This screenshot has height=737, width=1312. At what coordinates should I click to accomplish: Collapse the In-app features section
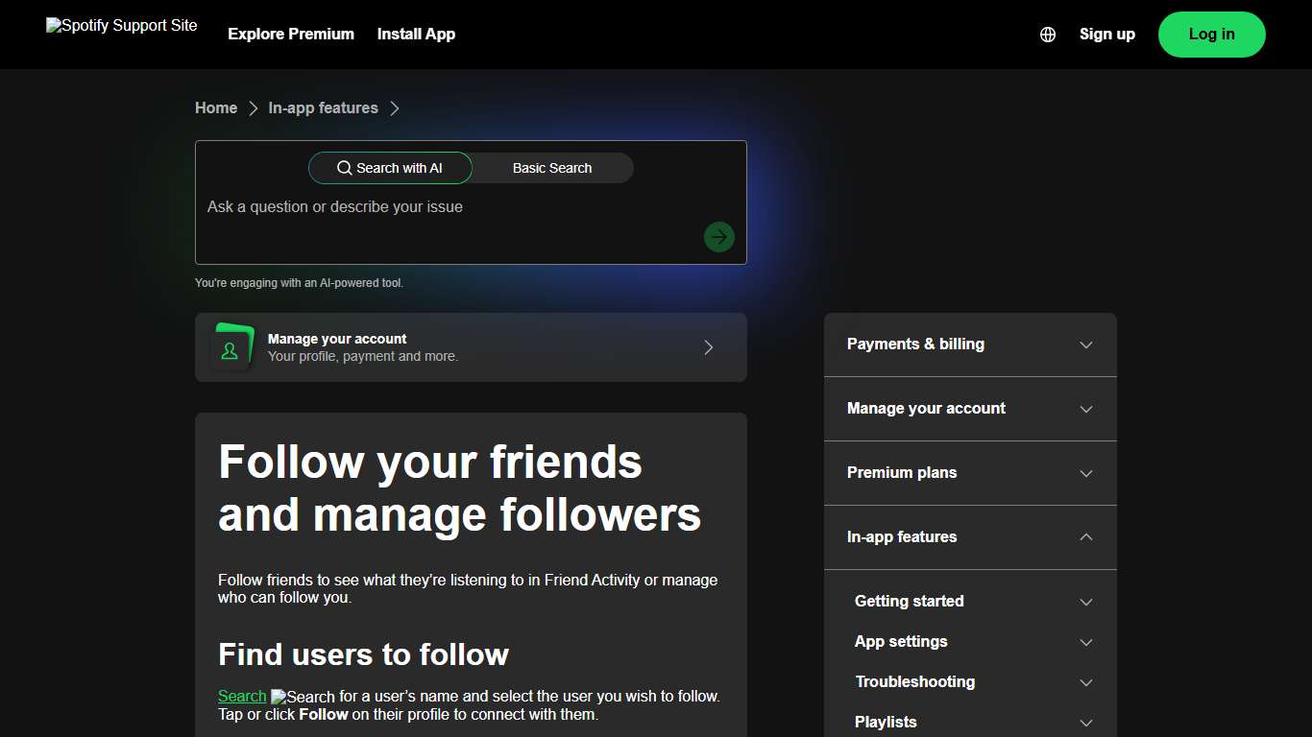pyautogui.click(x=969, y=537)
